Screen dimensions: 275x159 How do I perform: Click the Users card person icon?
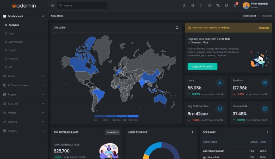tap(220, 83)
